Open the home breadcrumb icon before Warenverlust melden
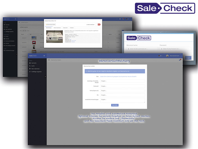The image size is (198, 149). point(49,60)
